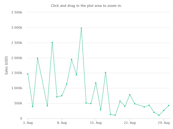The height and width of the screenshot is (129, 173).
Task: Click the 3 500k y-axis label
Action: 17,12
